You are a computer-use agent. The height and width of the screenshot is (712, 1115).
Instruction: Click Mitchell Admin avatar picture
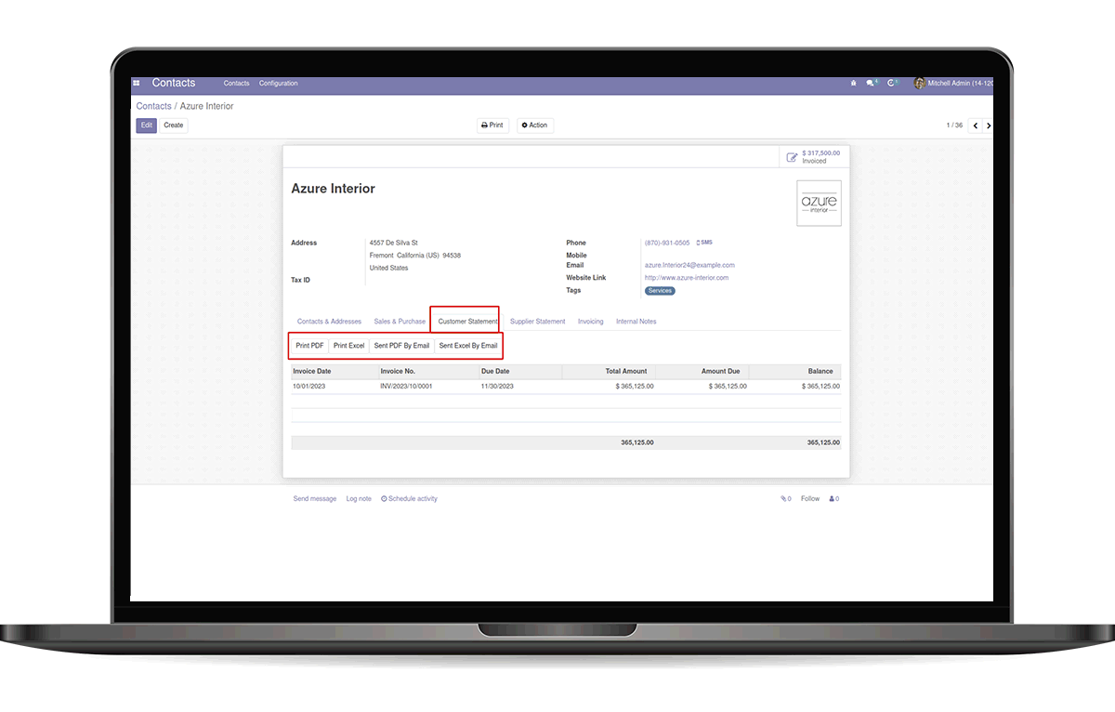coord(919,83)
